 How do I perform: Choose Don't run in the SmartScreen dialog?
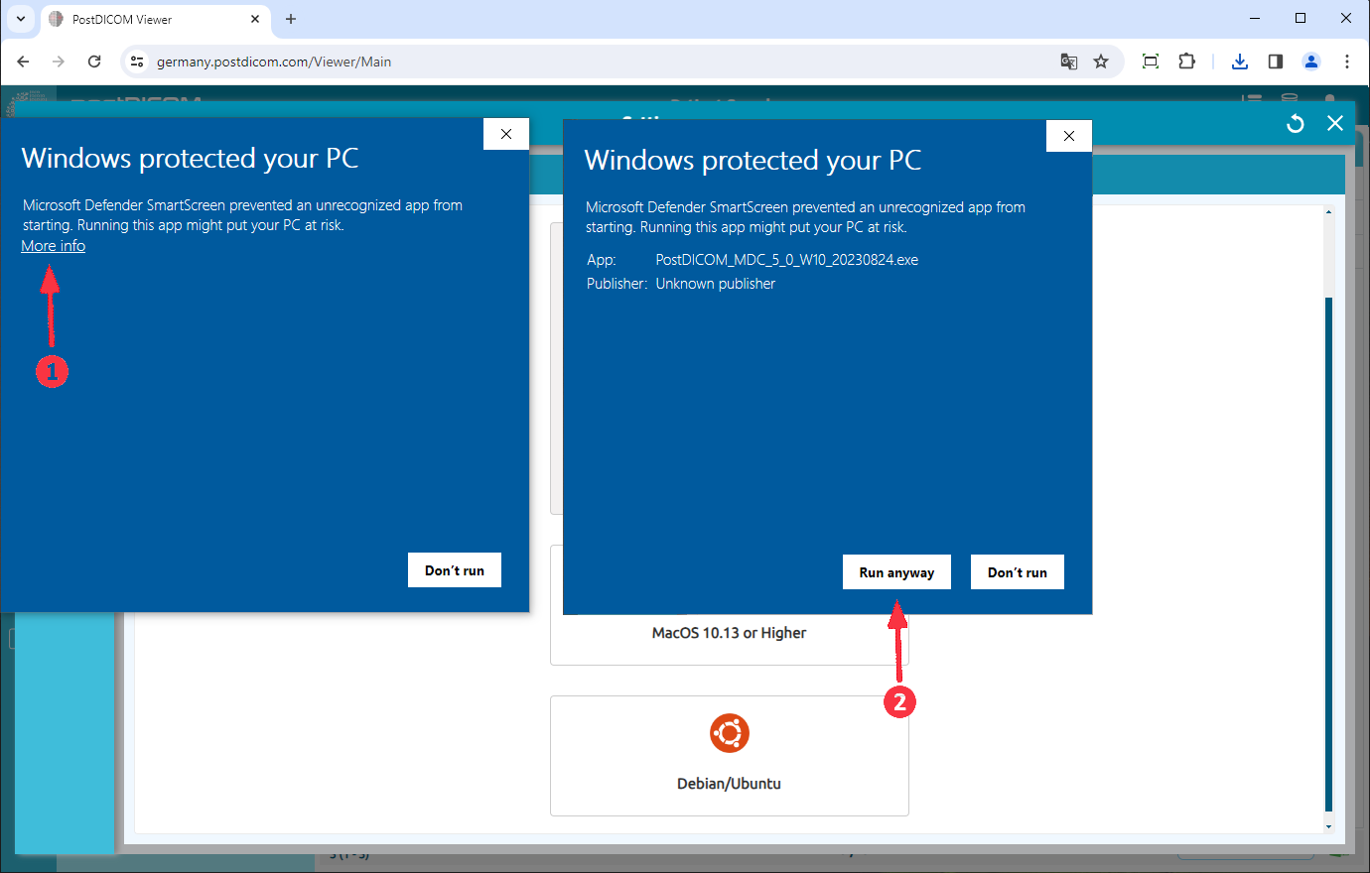1017,571
